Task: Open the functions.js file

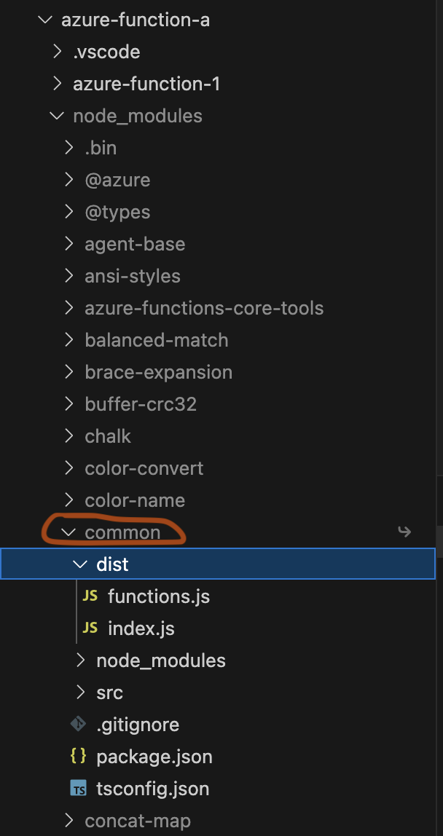Action: (159, 596)
